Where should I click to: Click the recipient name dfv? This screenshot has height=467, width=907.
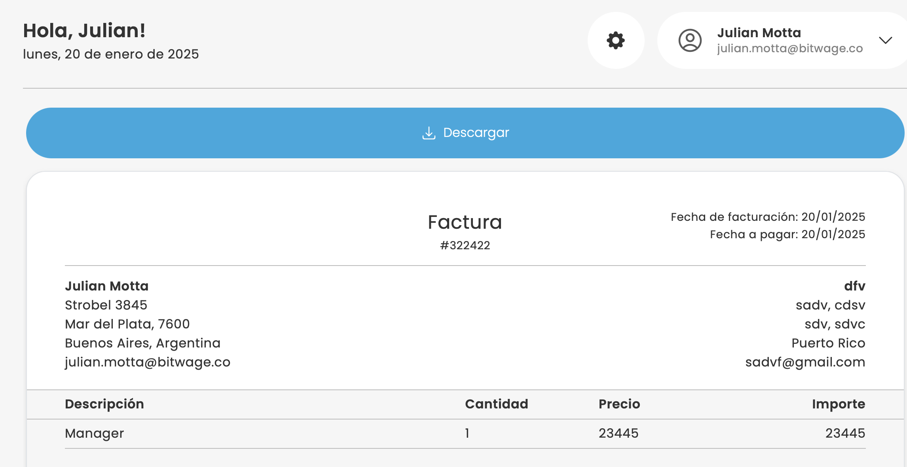tap(854, 286)
